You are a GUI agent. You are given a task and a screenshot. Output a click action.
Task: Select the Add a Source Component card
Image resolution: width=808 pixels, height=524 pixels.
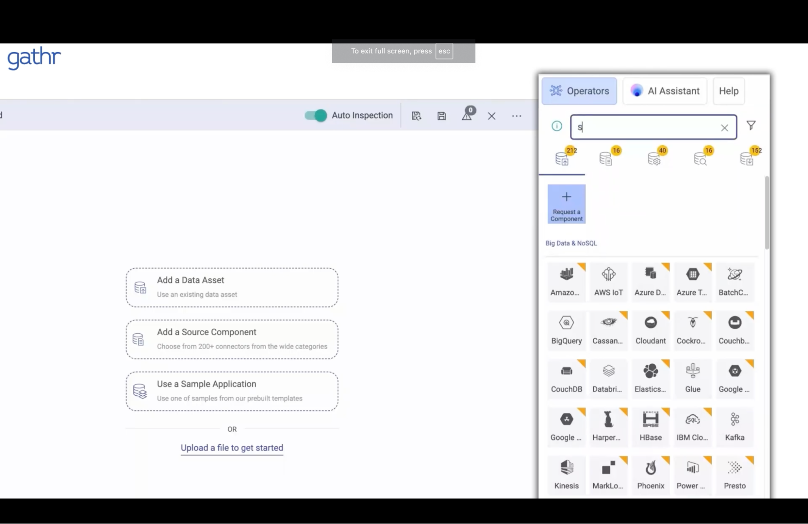[232, 339]
